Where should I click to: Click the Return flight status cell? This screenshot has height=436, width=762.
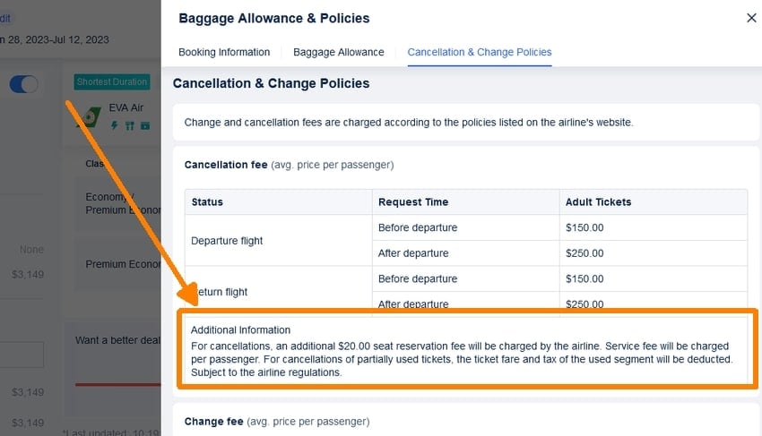[x=278, y=292]
